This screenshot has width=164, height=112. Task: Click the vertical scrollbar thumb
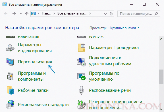[x=161, y=77]
